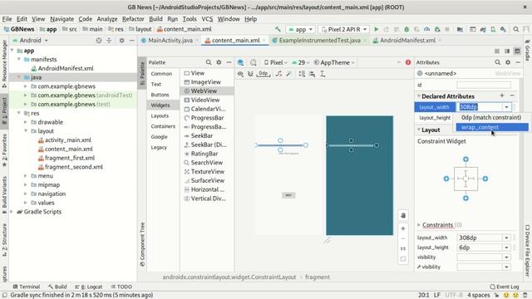
Task: Click the id input field
Action: tap(484, 85)
